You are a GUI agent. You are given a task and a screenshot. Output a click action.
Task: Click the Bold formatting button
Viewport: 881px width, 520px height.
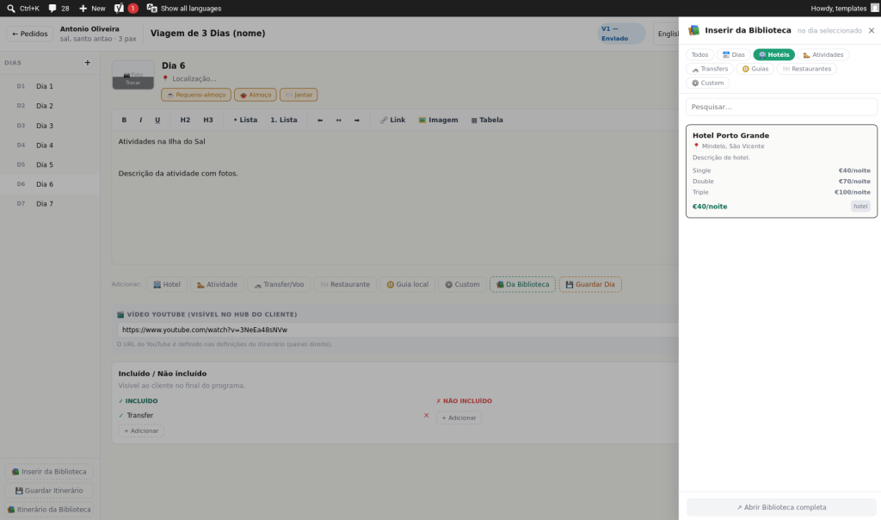click(x=124, y=120)
